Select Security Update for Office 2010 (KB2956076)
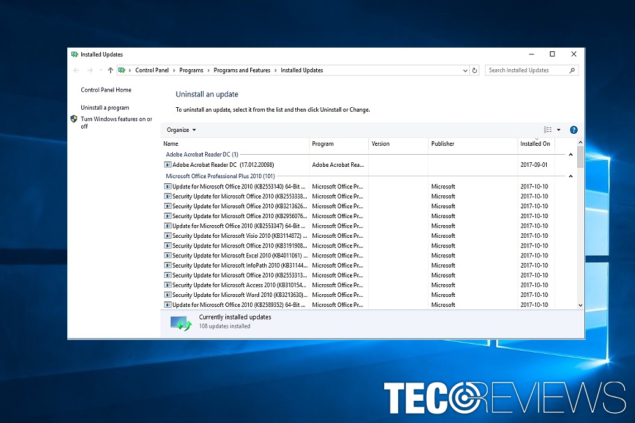This screenshot has height=423, width=635. point(240,216)
